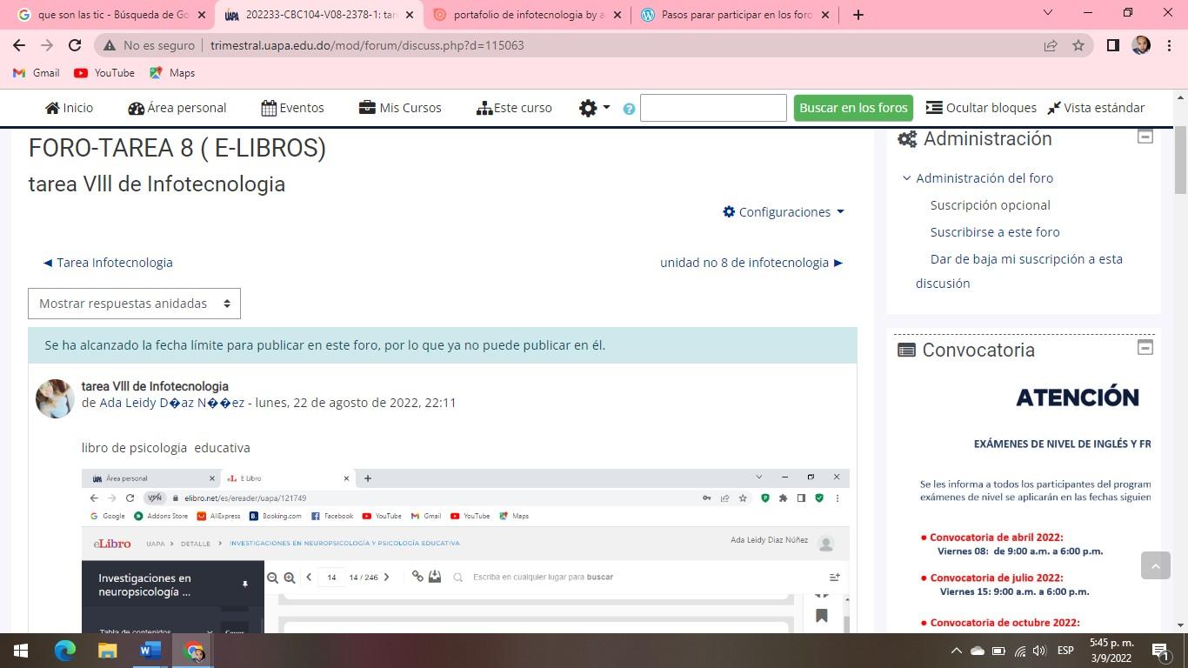Open the Configuraciones dropdown
The height and width of the screenshot is (668, 1188).
(x=784, y=211)
